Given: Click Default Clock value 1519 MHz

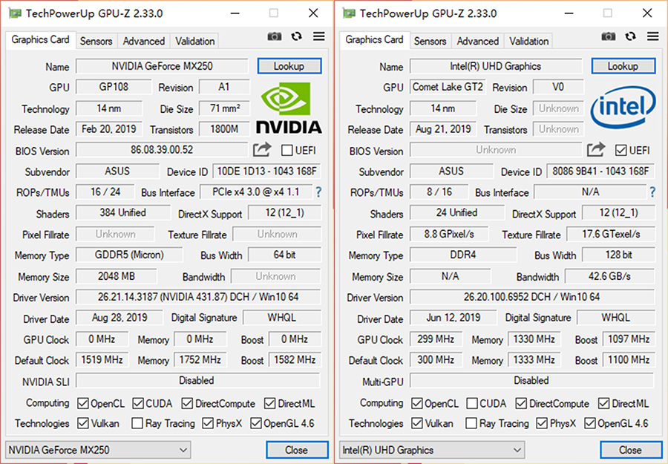Looking at the screenshot, I should (x=102, y=359).
